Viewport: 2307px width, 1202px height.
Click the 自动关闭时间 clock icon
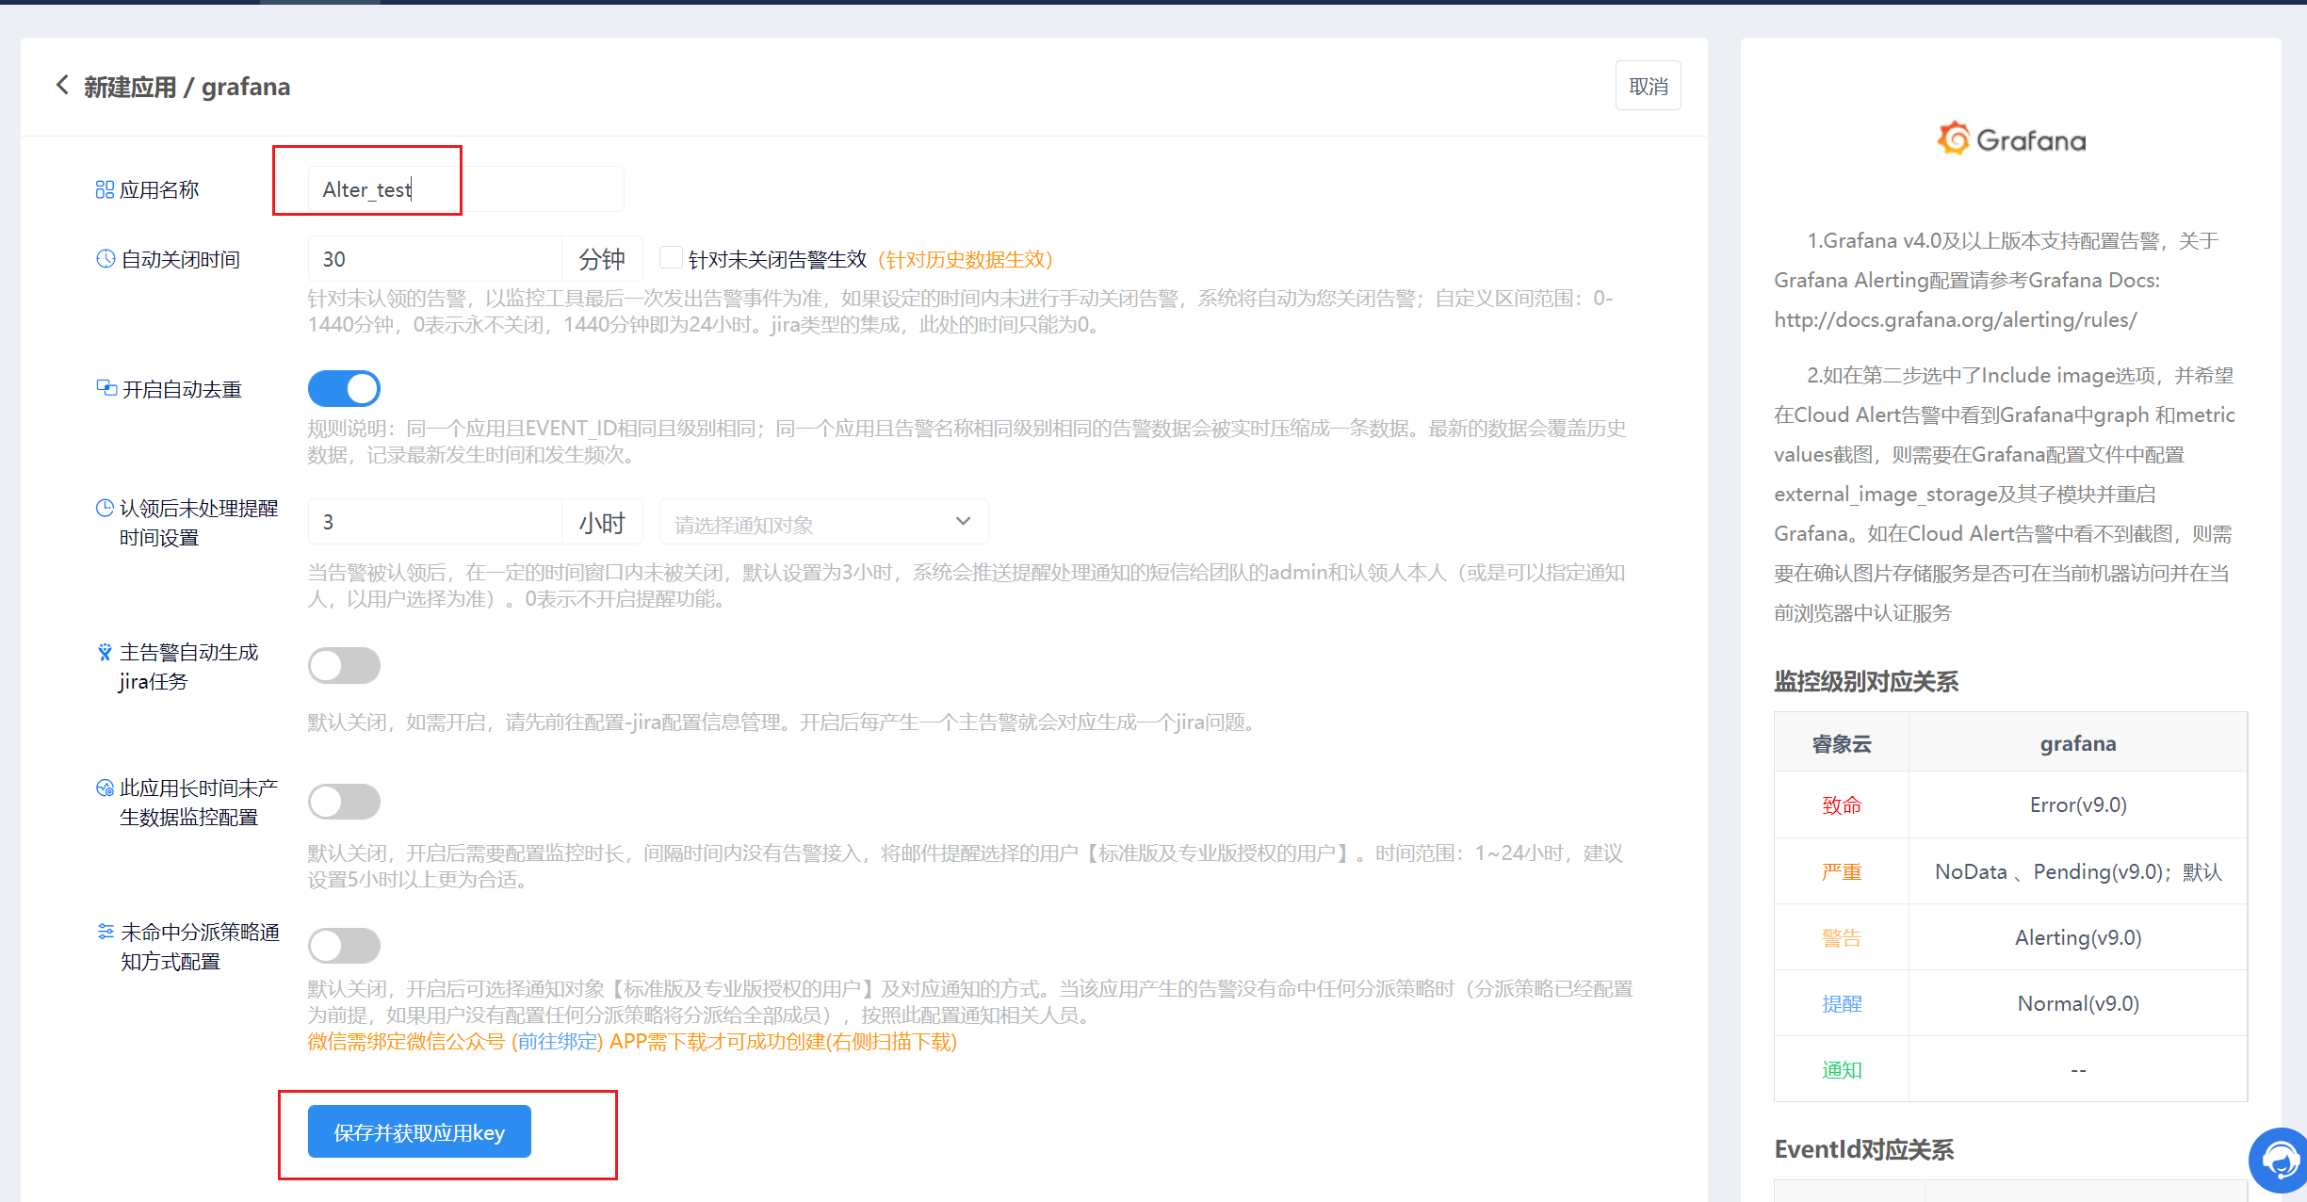(x=106, y=259)
